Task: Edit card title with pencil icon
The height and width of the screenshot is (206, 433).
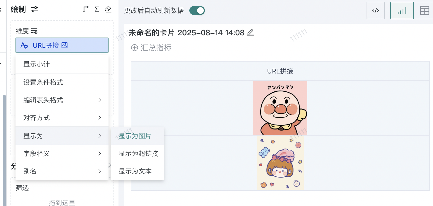Action: (250, 33)
